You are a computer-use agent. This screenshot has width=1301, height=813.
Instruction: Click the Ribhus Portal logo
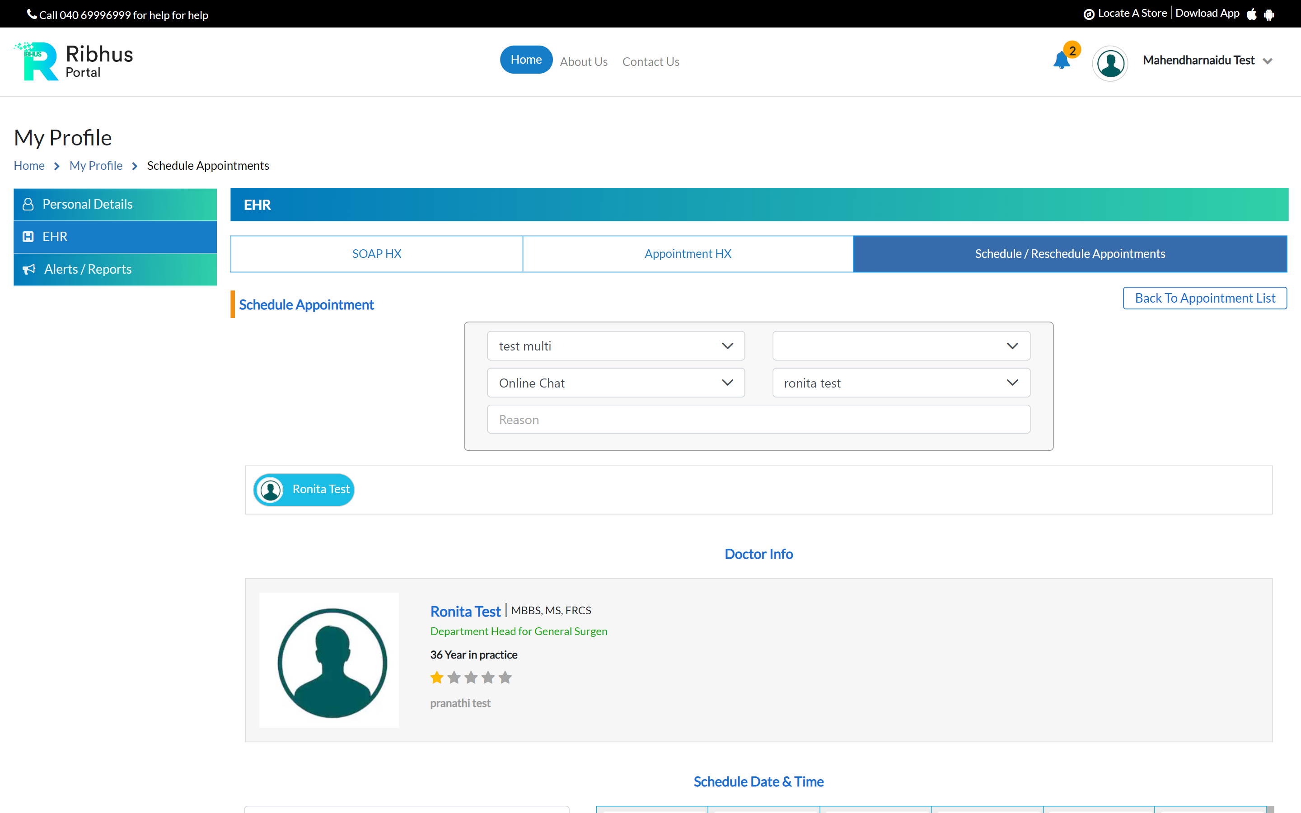[x=73, y=61]
